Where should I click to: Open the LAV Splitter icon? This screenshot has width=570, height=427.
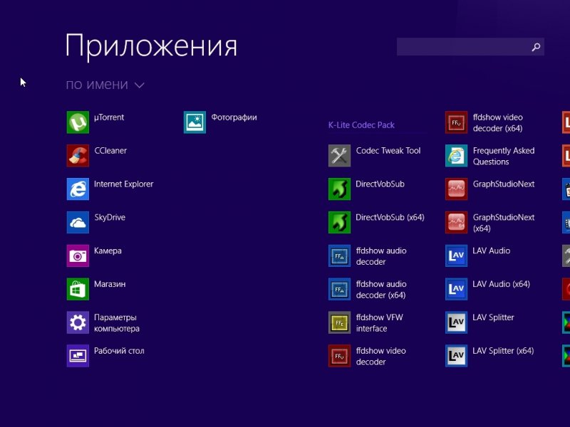coord(457,322)
